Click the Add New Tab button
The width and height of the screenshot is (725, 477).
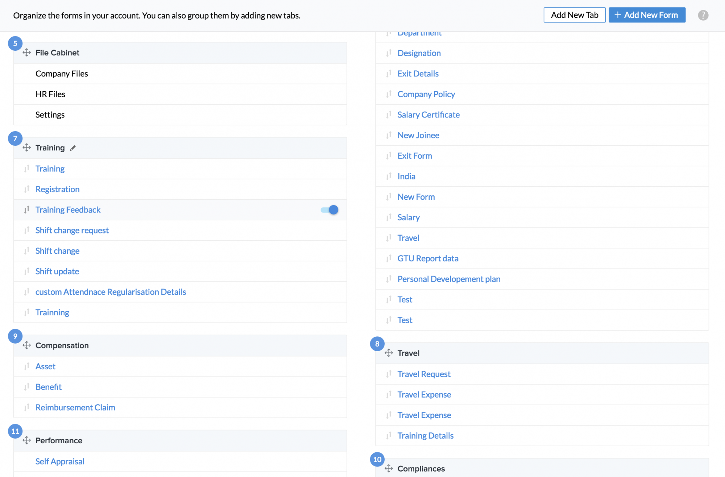(x=574, y=15)
